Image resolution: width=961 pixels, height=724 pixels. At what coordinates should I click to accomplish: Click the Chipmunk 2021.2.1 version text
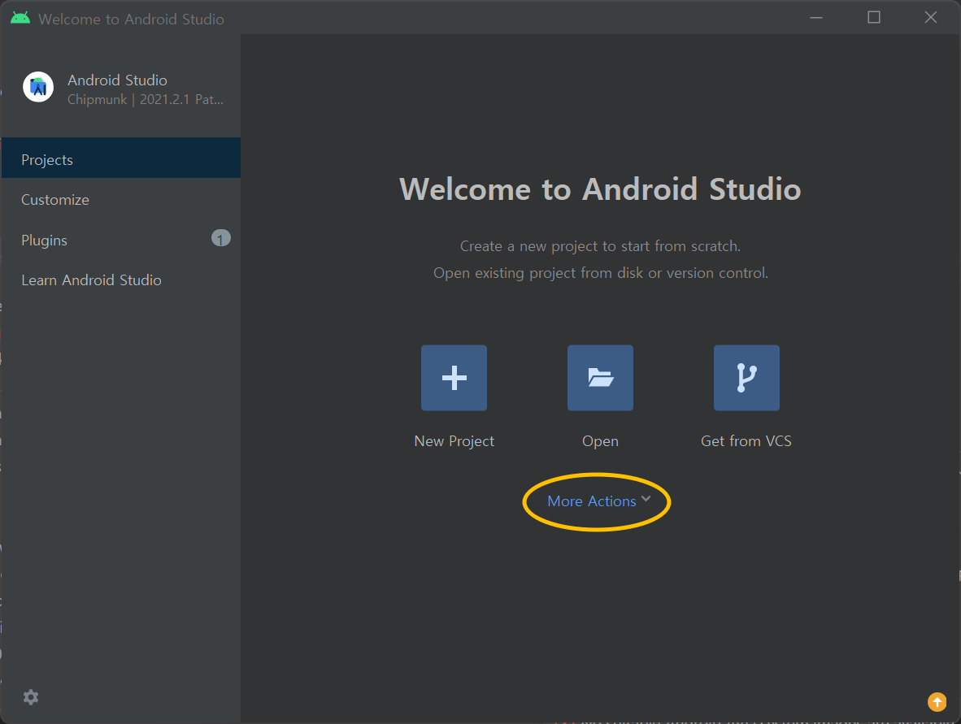pos(146,100)
